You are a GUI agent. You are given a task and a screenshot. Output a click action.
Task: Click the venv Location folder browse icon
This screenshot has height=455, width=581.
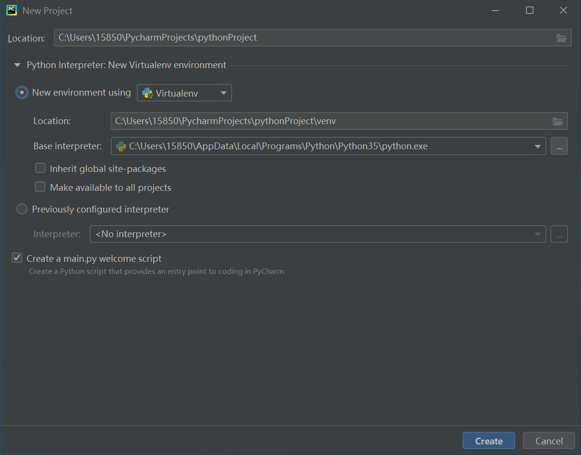(558, 121)
